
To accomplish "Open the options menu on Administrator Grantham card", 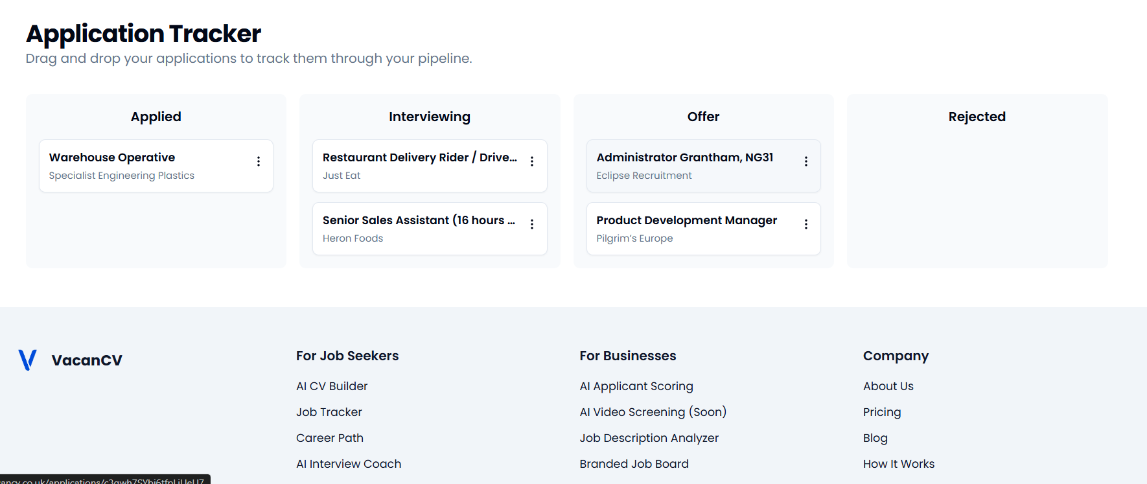I will (x=805, y=161).
